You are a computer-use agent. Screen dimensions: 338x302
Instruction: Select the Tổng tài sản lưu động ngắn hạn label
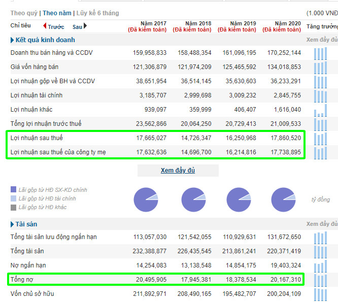54,237
